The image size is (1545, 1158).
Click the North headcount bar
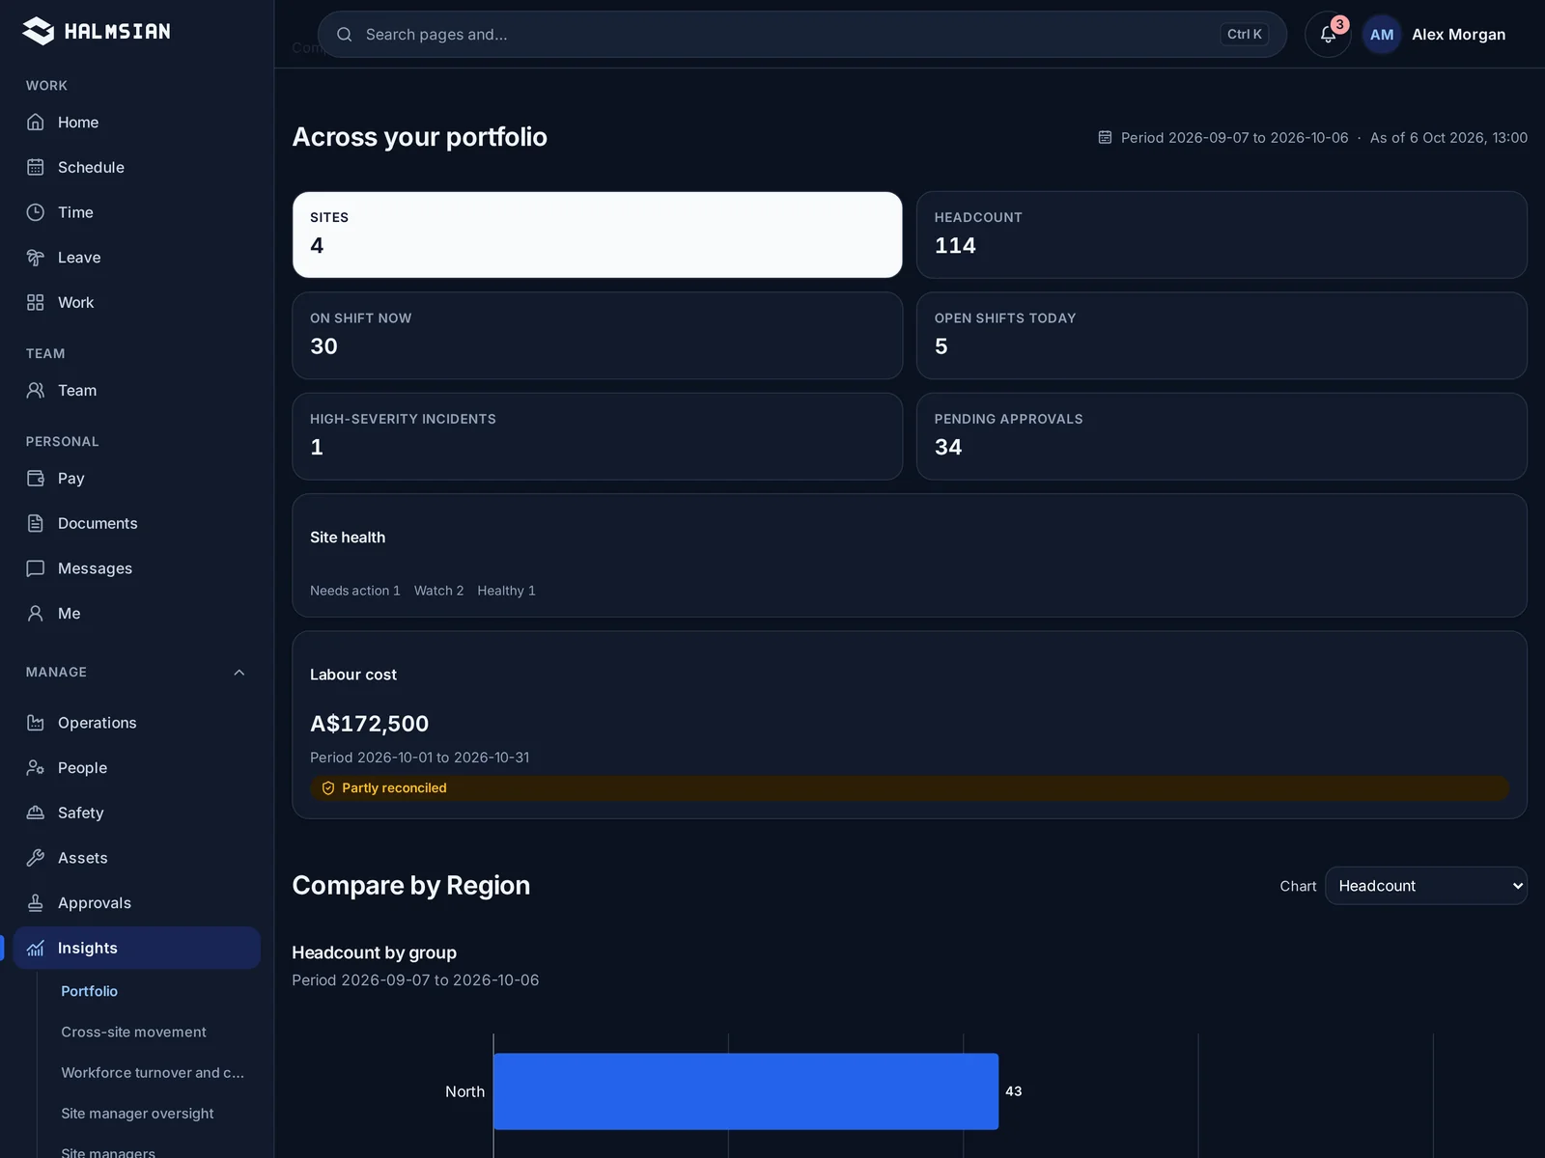745,1091
